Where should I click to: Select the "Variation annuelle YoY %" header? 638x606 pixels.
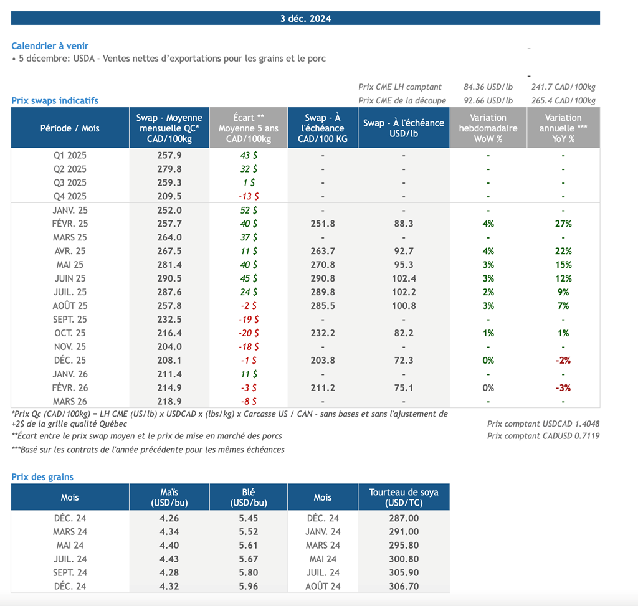coord(563,128)
